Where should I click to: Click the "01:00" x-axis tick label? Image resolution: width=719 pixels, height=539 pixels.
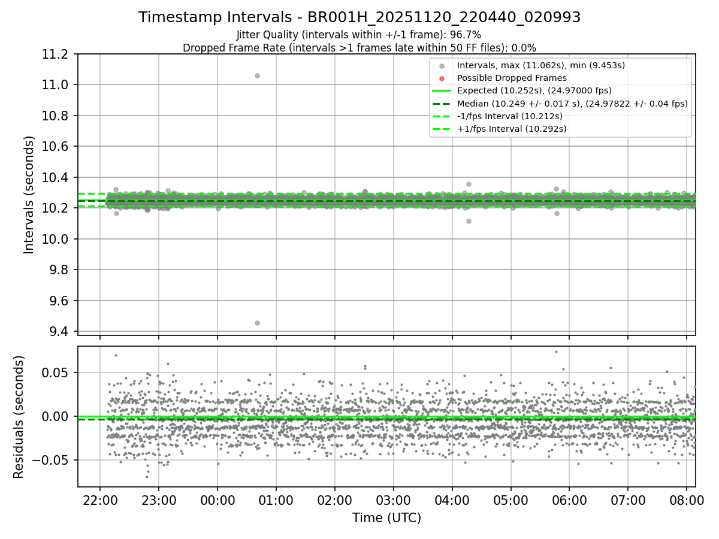point(276,499)
